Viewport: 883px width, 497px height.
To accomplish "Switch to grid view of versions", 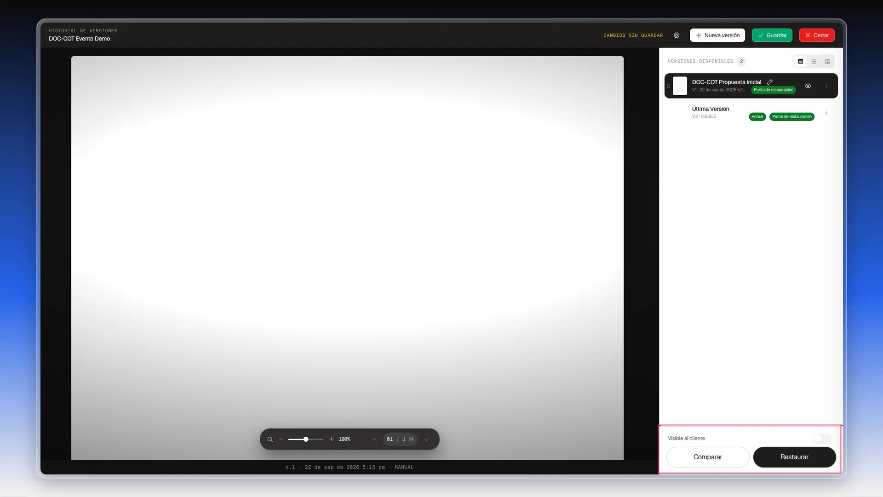I will (814, 61).
